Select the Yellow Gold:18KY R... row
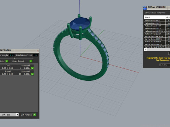 pyautogui.click(x=155, y=31)
